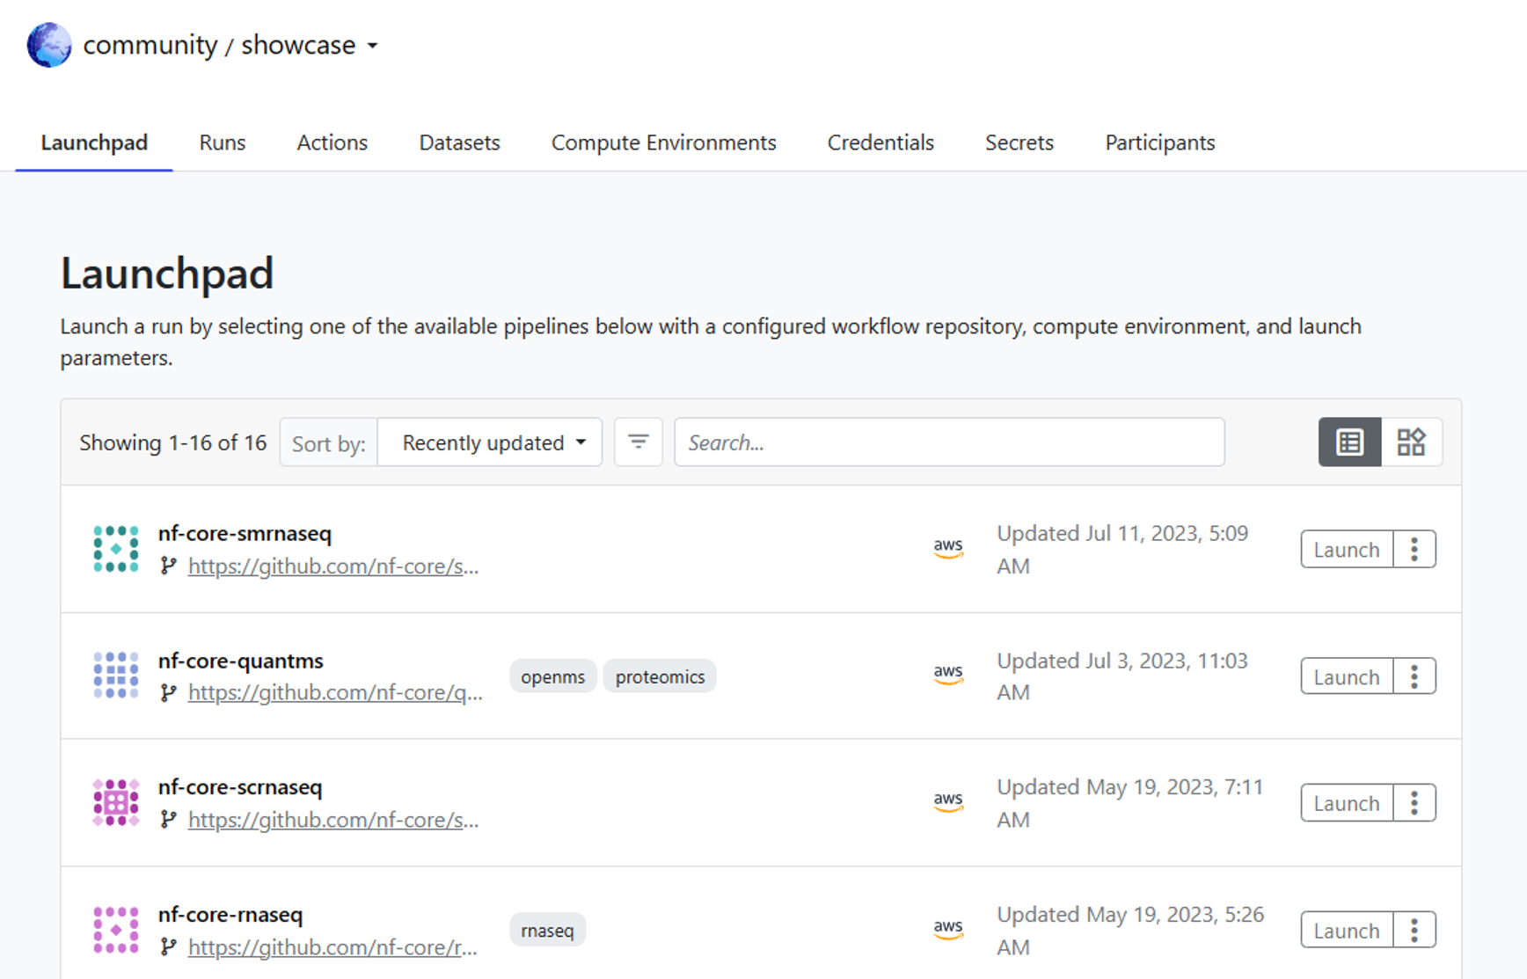This screenshot has width=1527, height=979.
Task: Open nf-core-quantms GitHub repository link
Action: coord(335,693)
